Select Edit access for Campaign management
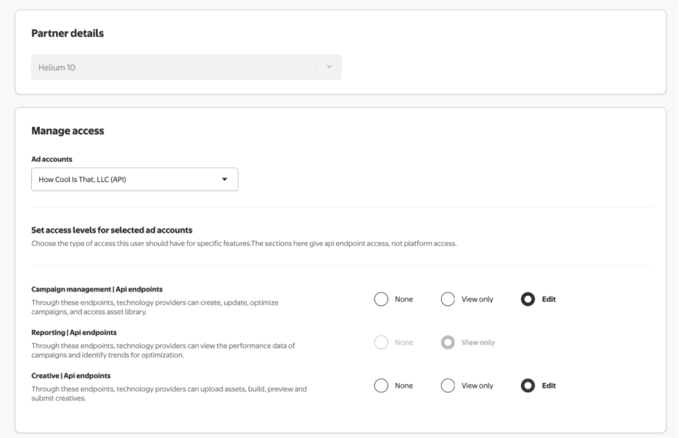The image size is (679, 438). pyautogui.click(x=528, y=299)
